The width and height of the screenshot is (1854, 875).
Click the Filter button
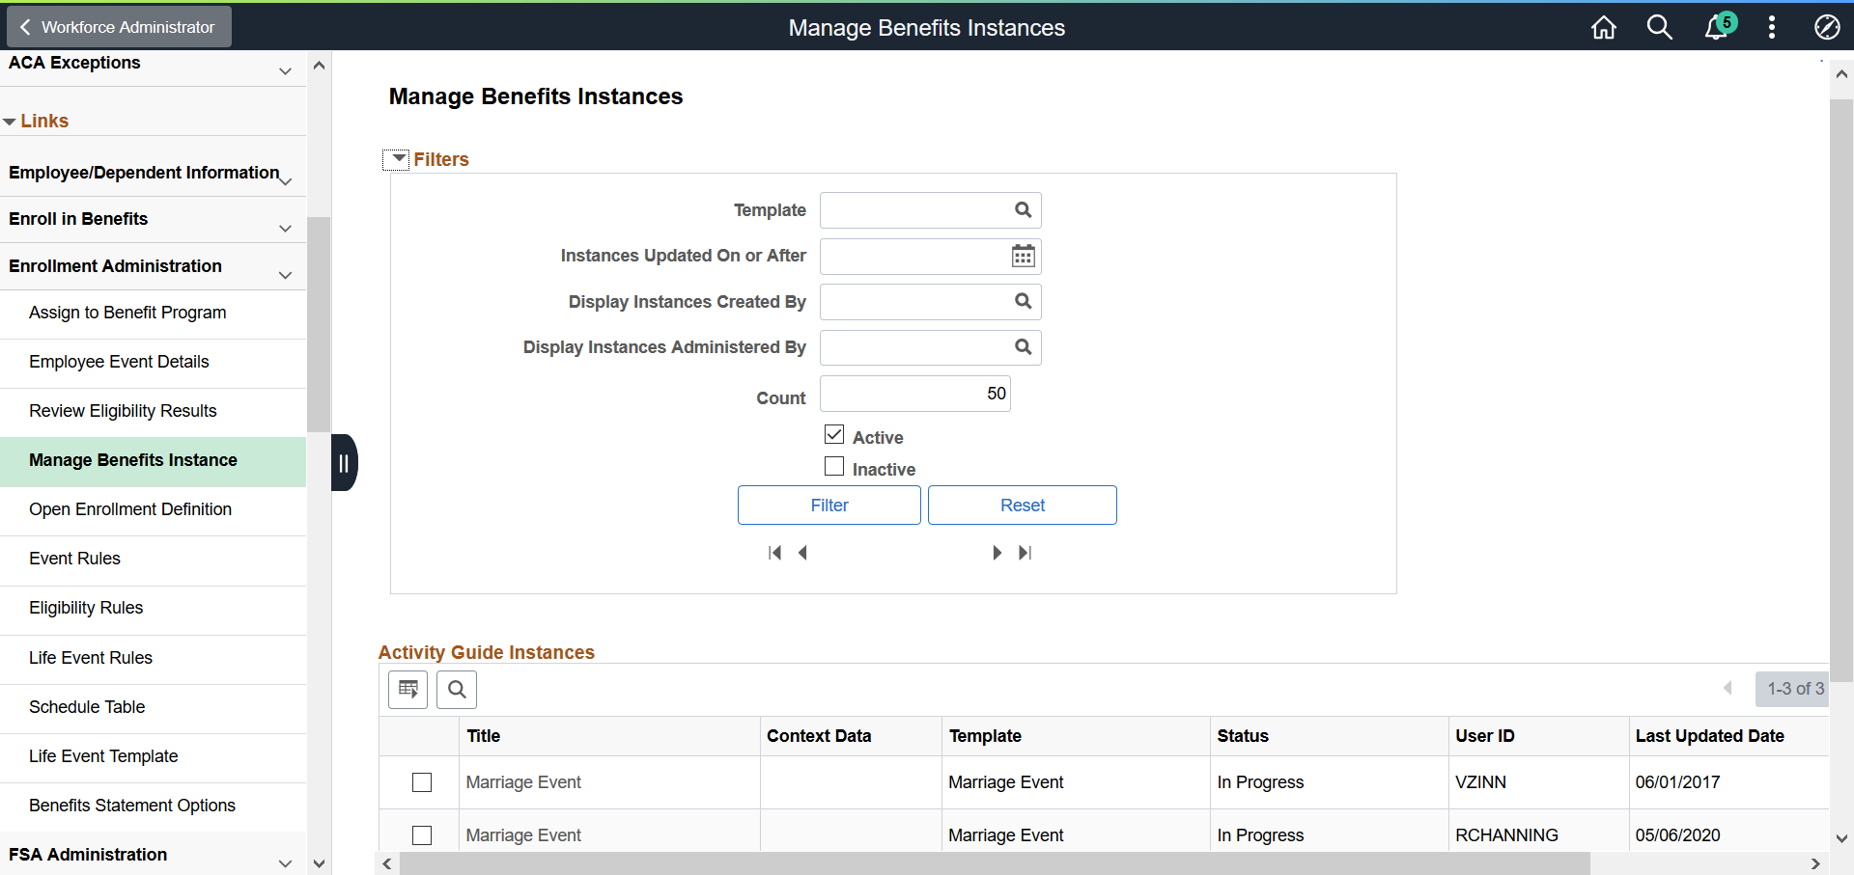[829, 506]
